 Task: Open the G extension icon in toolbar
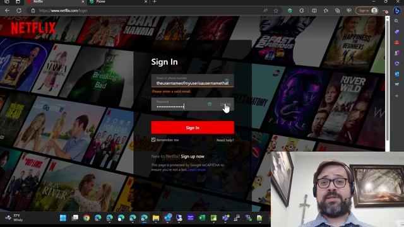pos(302,11)
